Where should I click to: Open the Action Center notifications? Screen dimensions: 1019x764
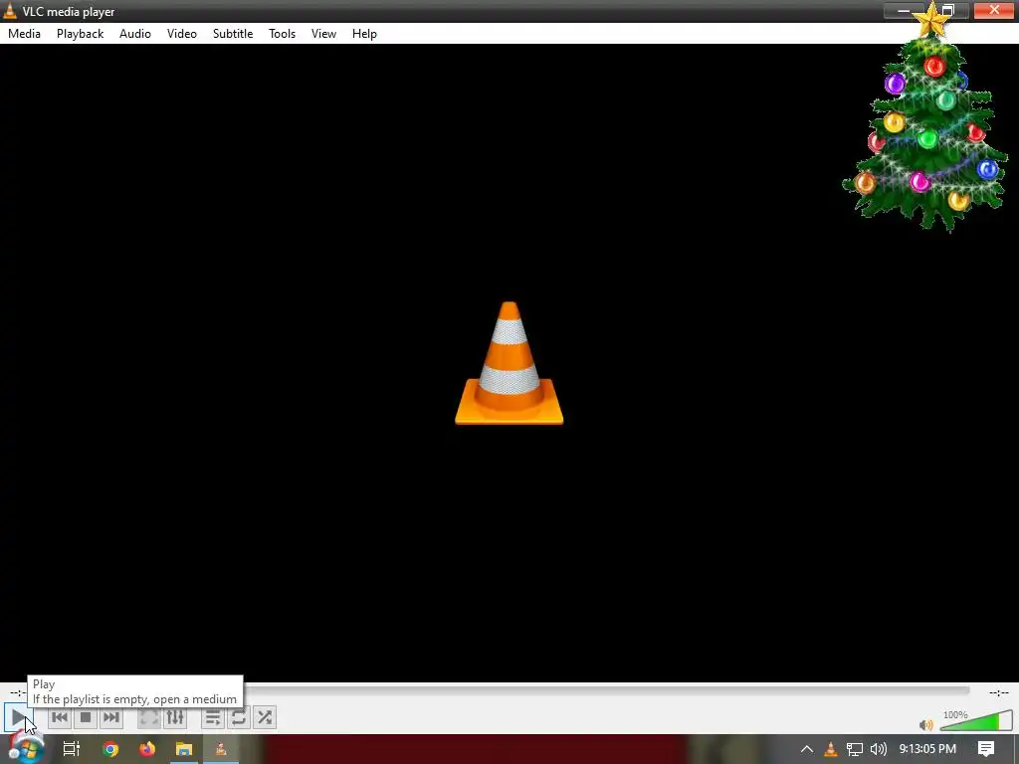click(986, 749)
